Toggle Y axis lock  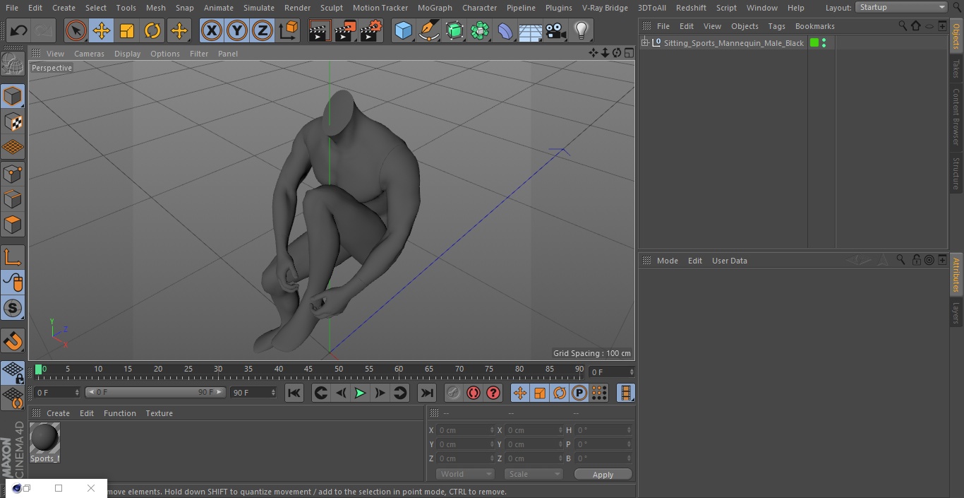[x=237, y=31]
